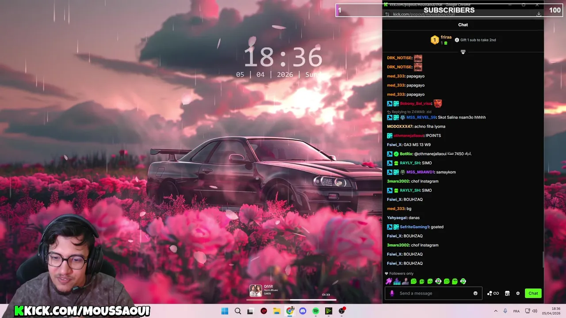
Task: Click BotRix username in chat
Action: click(x=406, y=154)
